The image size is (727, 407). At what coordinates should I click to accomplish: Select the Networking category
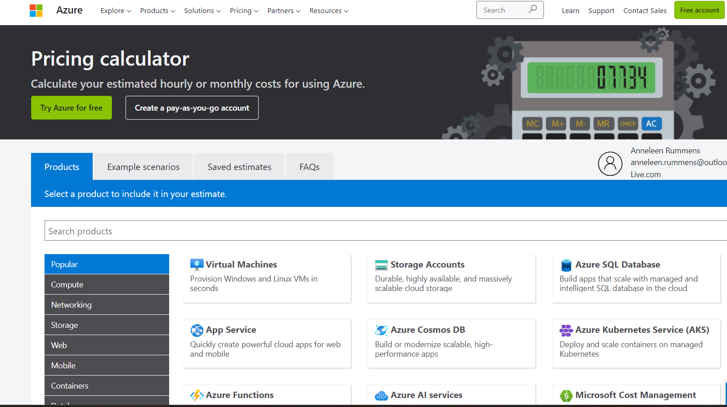[107, 304]
